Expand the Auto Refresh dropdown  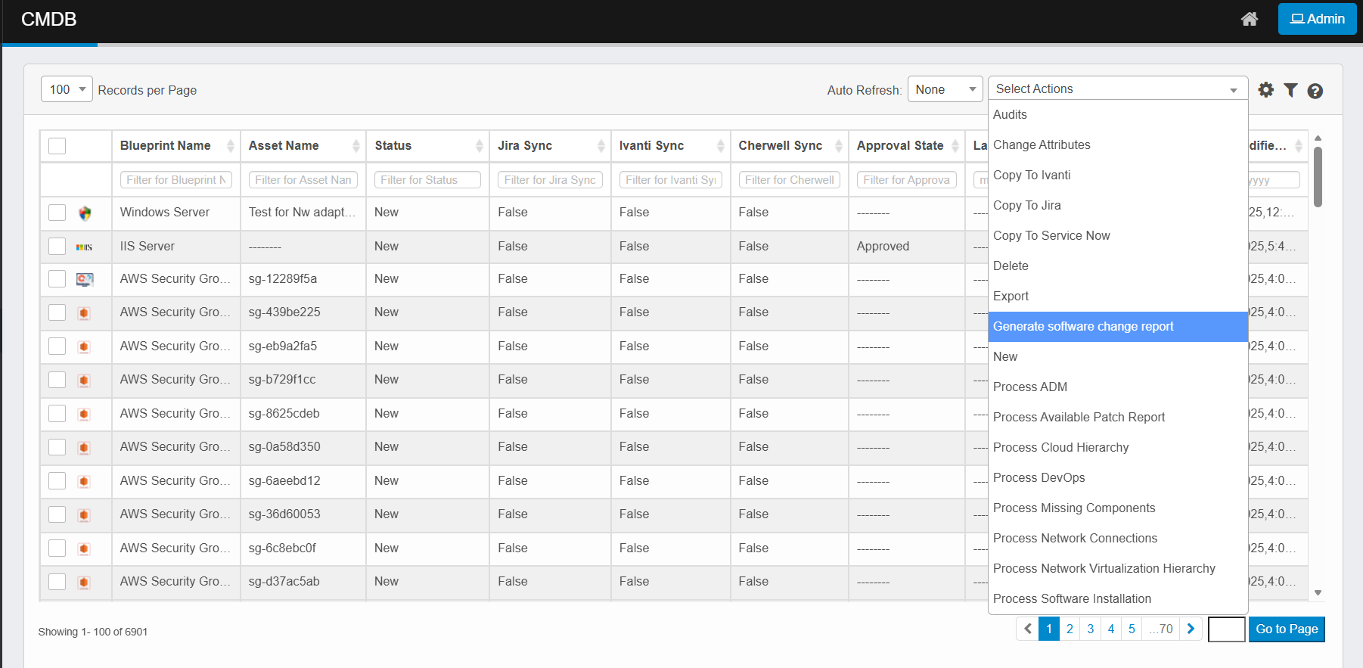[x=945, y=89]
